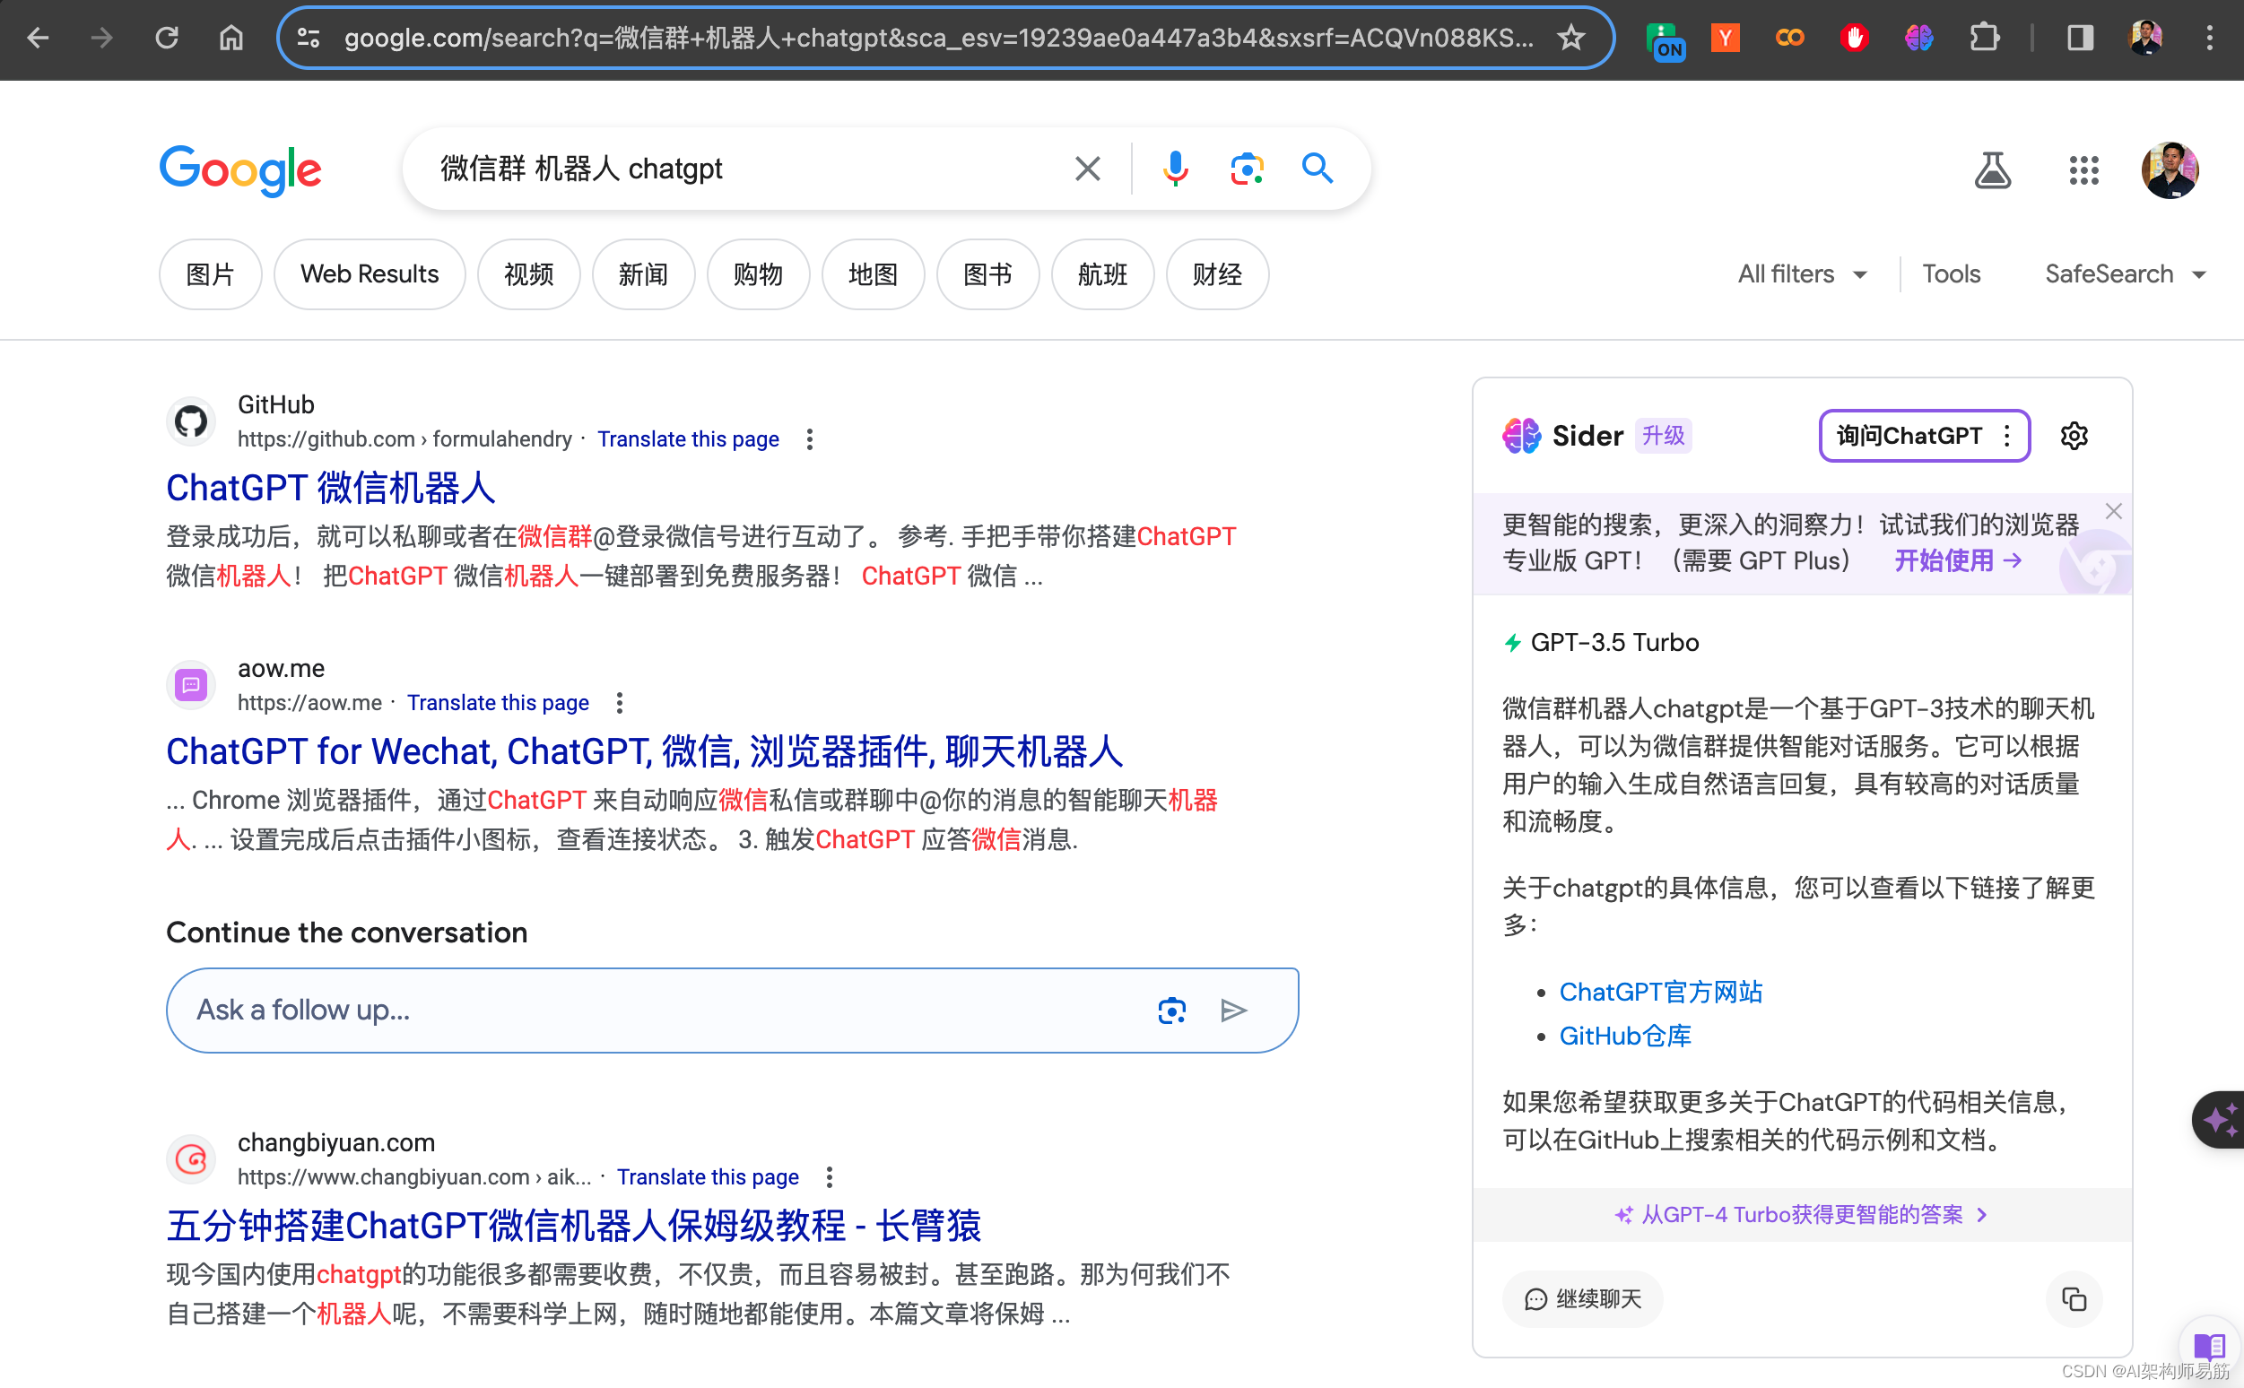Click Sider 升级 upgrade badge
Image resolution: width=2244 pixels, height=1388 pixels.
tap(1663, 436)
